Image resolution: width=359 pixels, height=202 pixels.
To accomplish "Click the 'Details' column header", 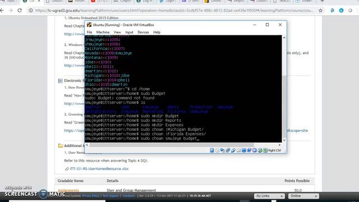I will [x=113, y=181].
